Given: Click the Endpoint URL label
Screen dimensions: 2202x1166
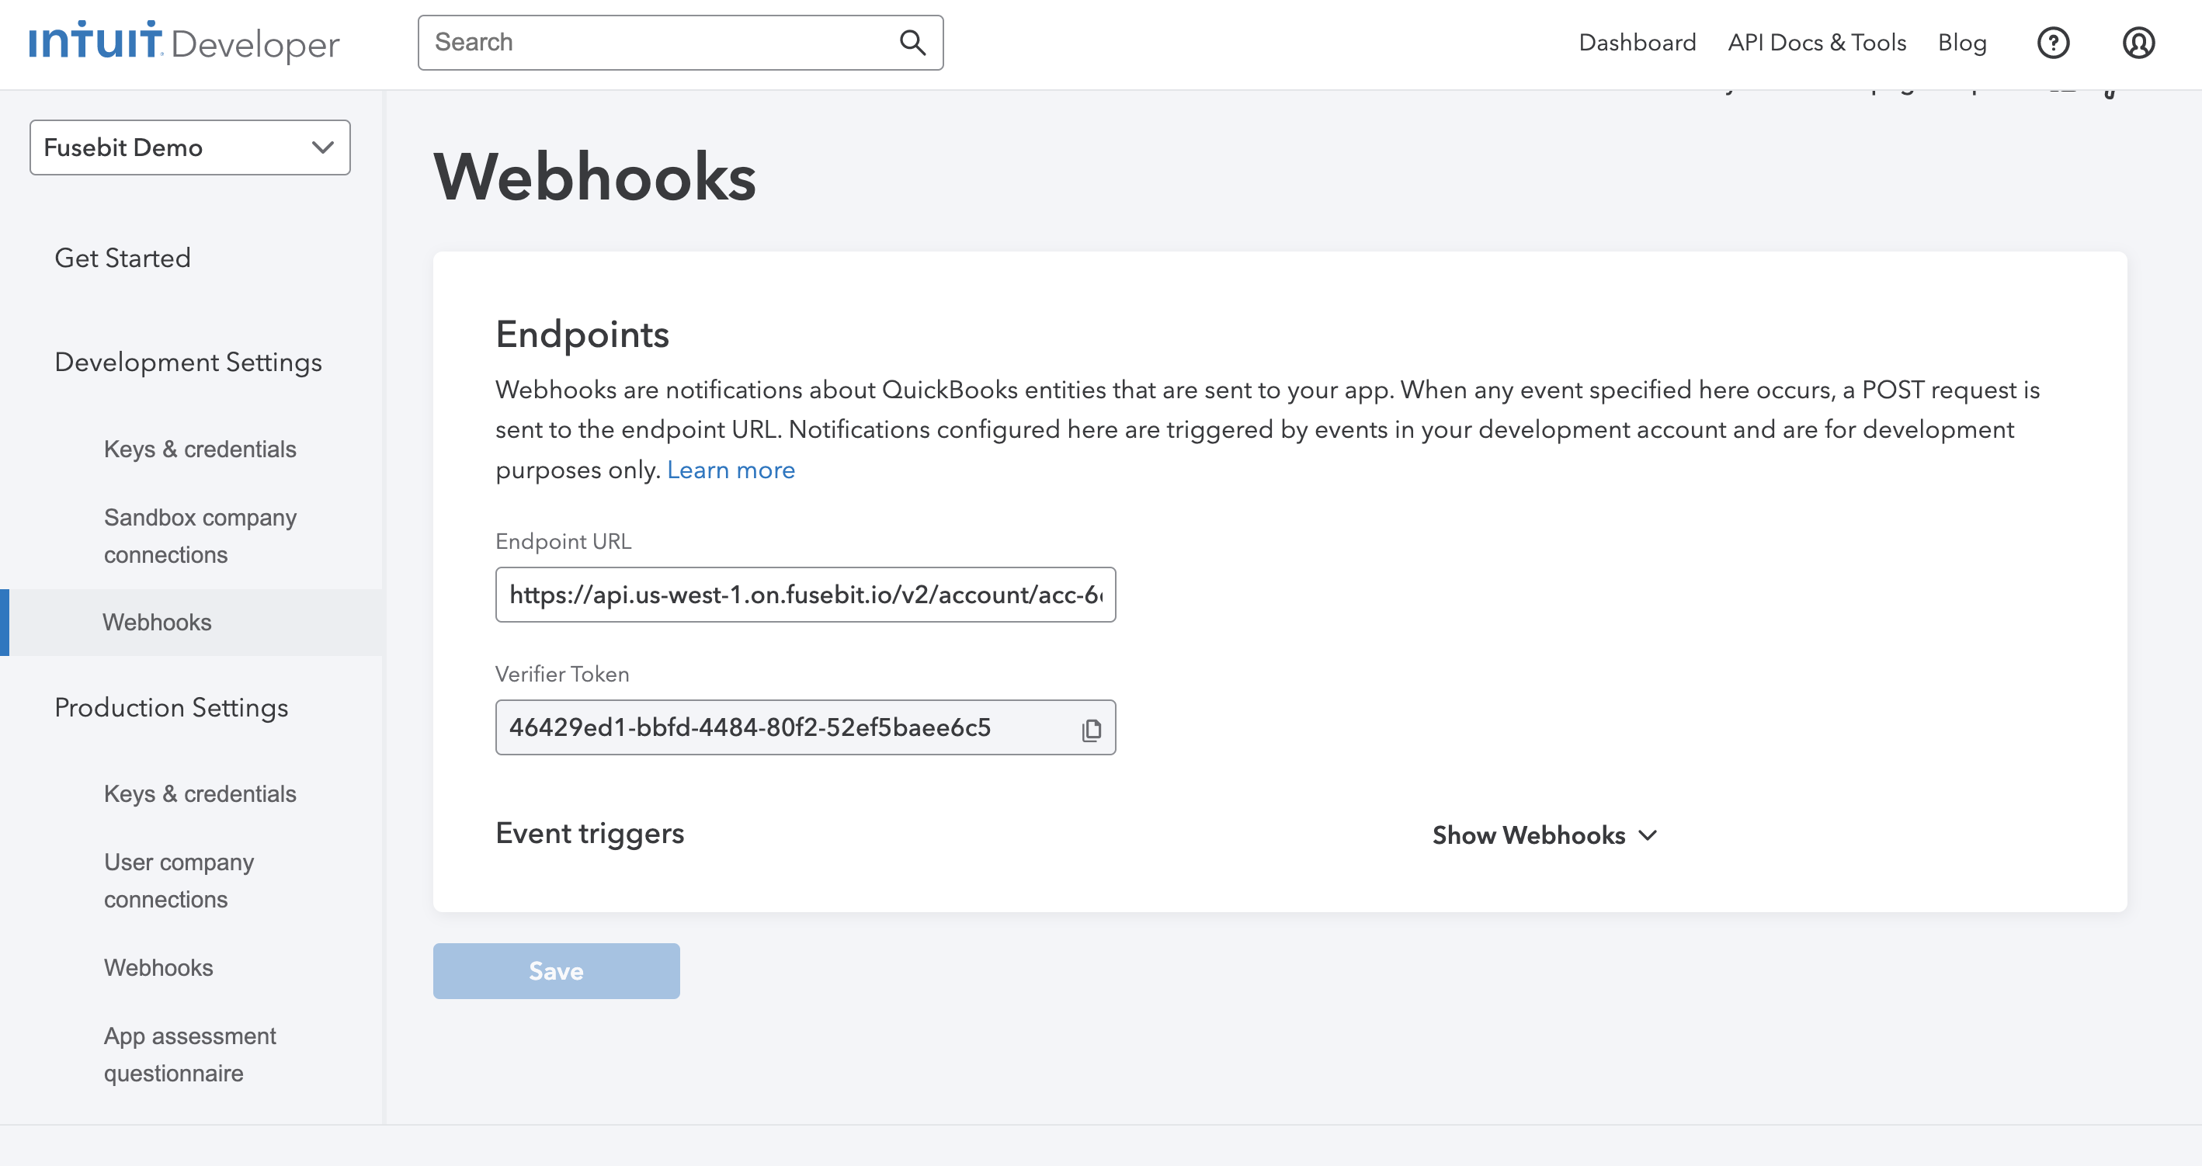Looking at the screenshot, I should point(564,542).
